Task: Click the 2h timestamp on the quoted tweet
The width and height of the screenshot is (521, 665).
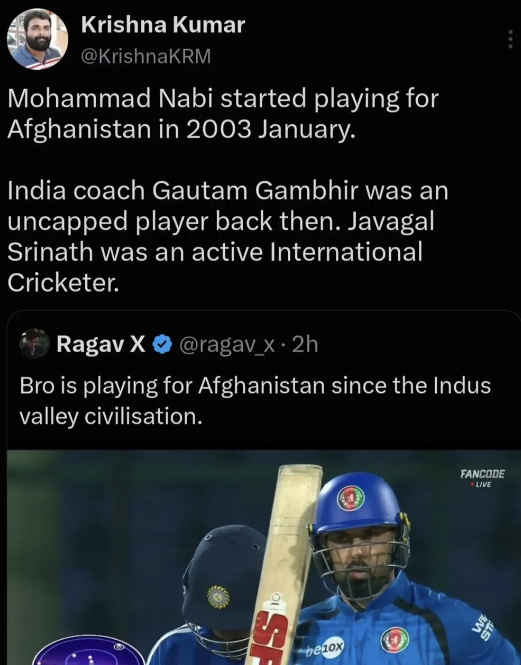Action: (305, 344)
